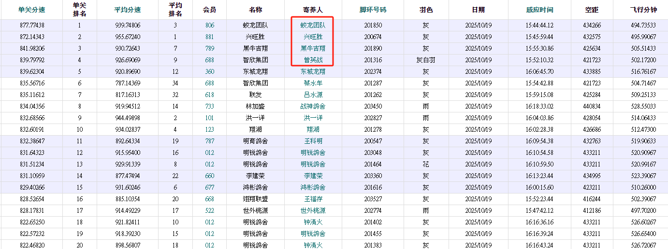Image resolution: width=668 pixels, height=249 pixels.
Task: Click the 吕水源 寄养人 link
Action: coord(313,95)
